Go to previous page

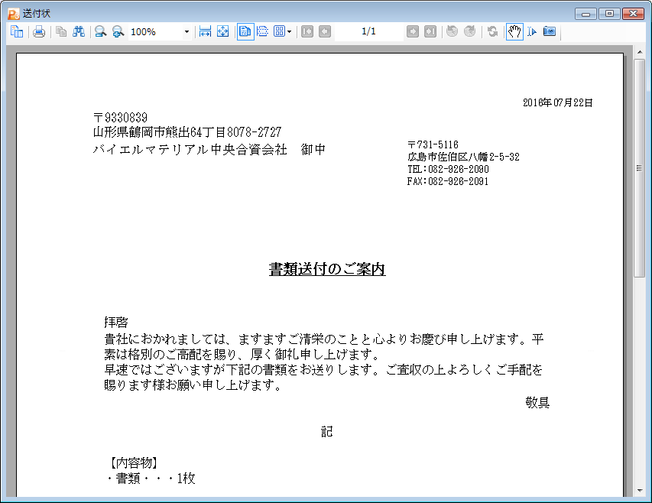click(325, 31)
